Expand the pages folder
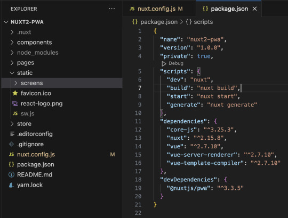This screenshot has width=288, height=218. point(12,63)
